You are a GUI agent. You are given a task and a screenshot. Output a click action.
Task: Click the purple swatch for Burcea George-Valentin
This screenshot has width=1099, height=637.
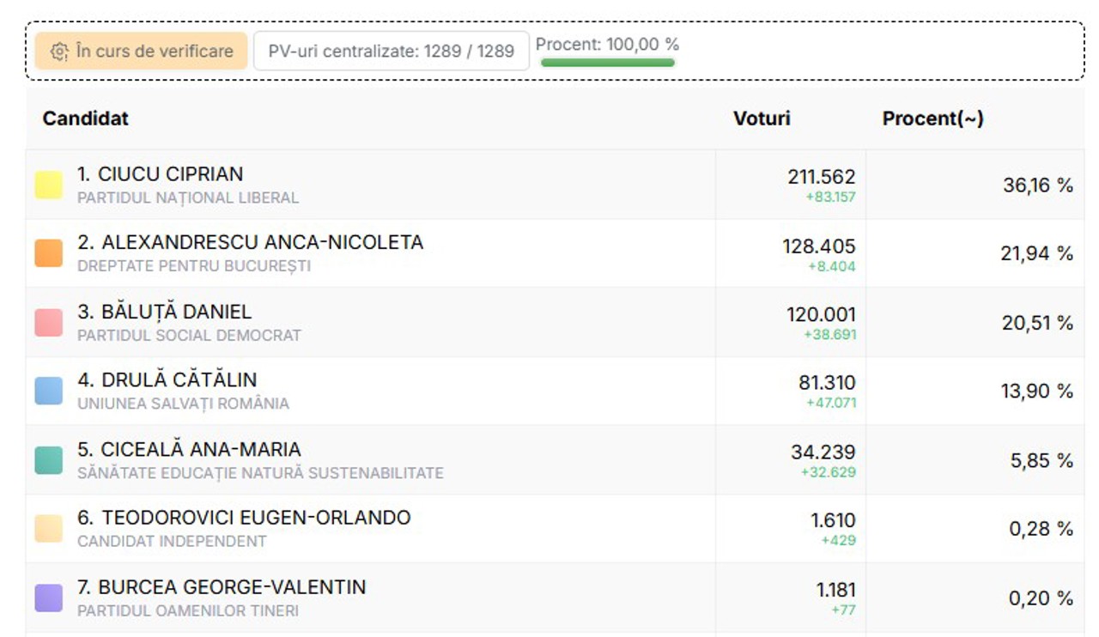[49, 598]
